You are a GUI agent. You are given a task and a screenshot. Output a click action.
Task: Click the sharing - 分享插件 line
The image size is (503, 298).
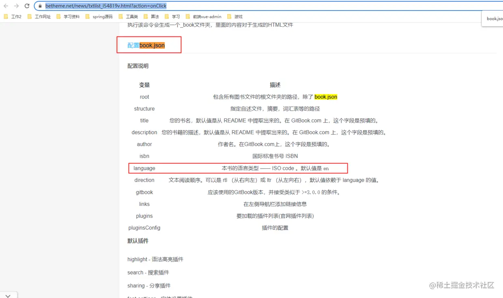149,286
